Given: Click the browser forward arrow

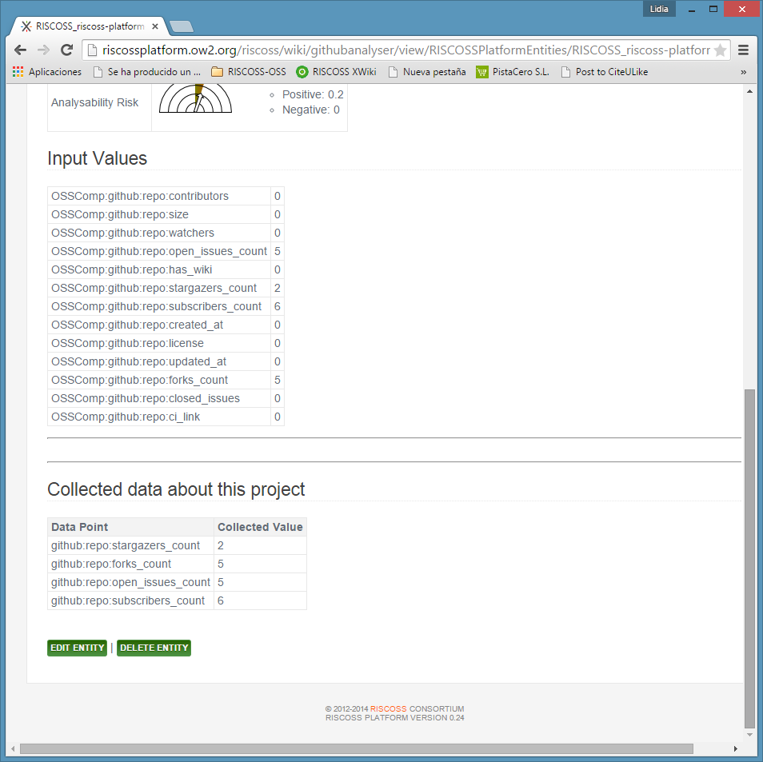Looking at the screenshot, I should point(44,50).
